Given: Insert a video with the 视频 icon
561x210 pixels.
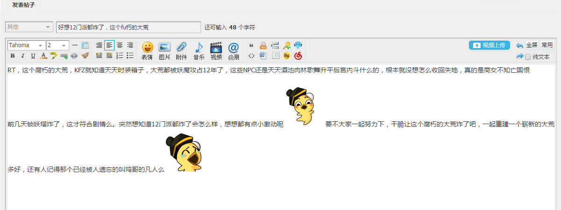Looking at the screenshot, I should (216, 50).
